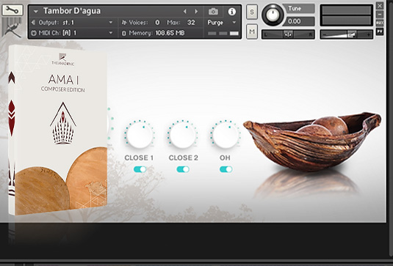The image size is (393, 266).
Task: Click the output speaker icon
Action: point(33,23)
